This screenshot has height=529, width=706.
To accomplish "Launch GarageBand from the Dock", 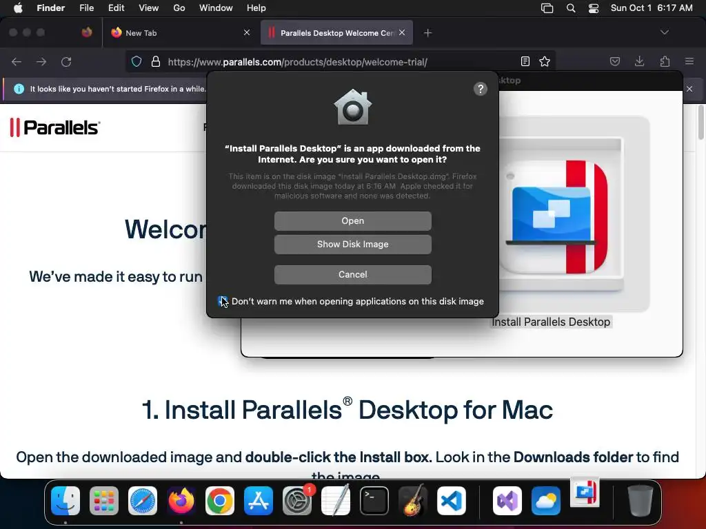I will [413, 501].
